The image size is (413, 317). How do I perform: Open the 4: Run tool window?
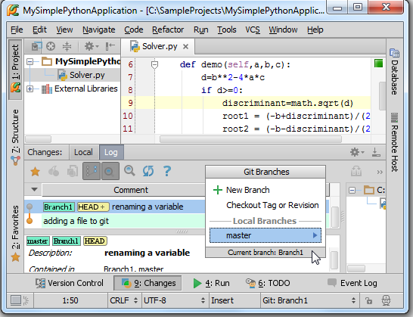pyautogui.click(x=212, y=283)
